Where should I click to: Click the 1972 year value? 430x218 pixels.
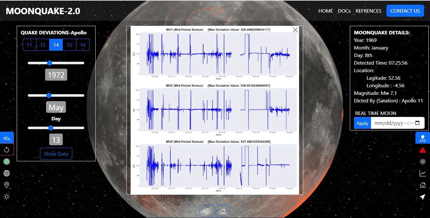click(56, 75)
